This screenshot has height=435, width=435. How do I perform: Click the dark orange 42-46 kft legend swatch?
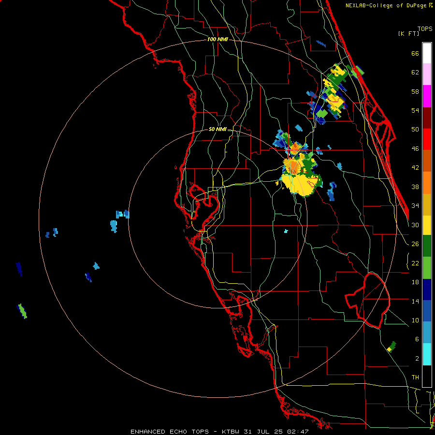pyautogui.click(x=427, y=161)
